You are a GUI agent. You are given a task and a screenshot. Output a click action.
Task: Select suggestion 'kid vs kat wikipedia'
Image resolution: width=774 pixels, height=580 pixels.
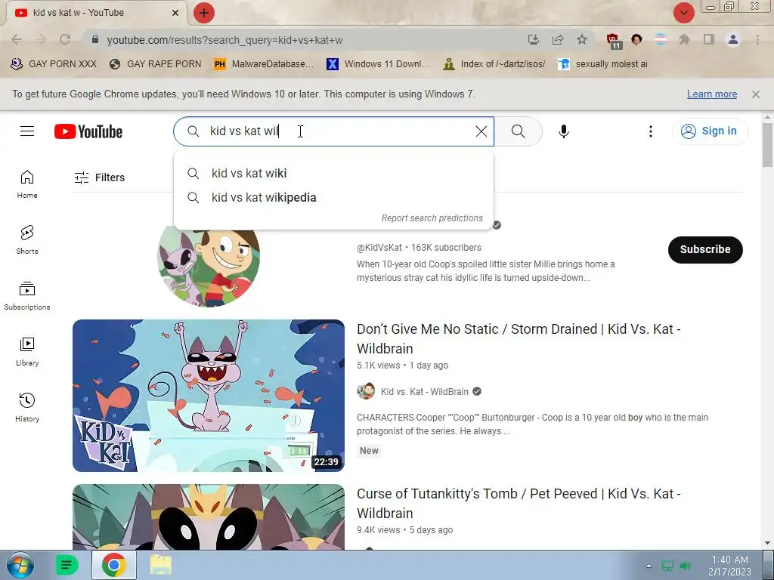[333, 197]
